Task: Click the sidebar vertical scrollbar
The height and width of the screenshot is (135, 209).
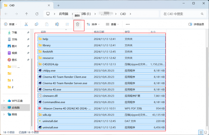Action: tap(32, 92)
